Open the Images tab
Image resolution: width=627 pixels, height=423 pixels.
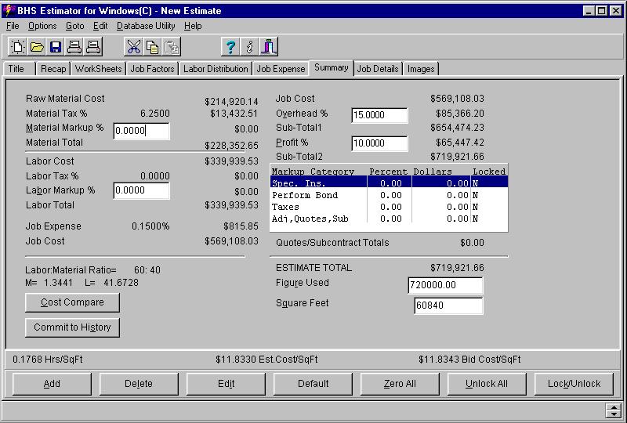[x=421, y=69]
